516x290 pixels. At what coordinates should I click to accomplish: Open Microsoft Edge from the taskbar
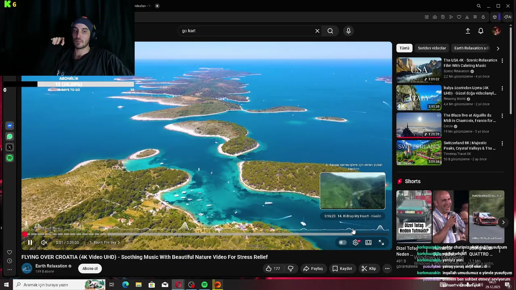125,285
